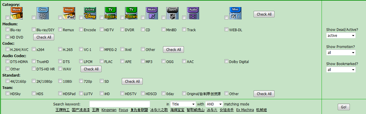Check the 720p standard option
Image resolution: width=366 pixels, height=114 pixels.
pos(81,81)
